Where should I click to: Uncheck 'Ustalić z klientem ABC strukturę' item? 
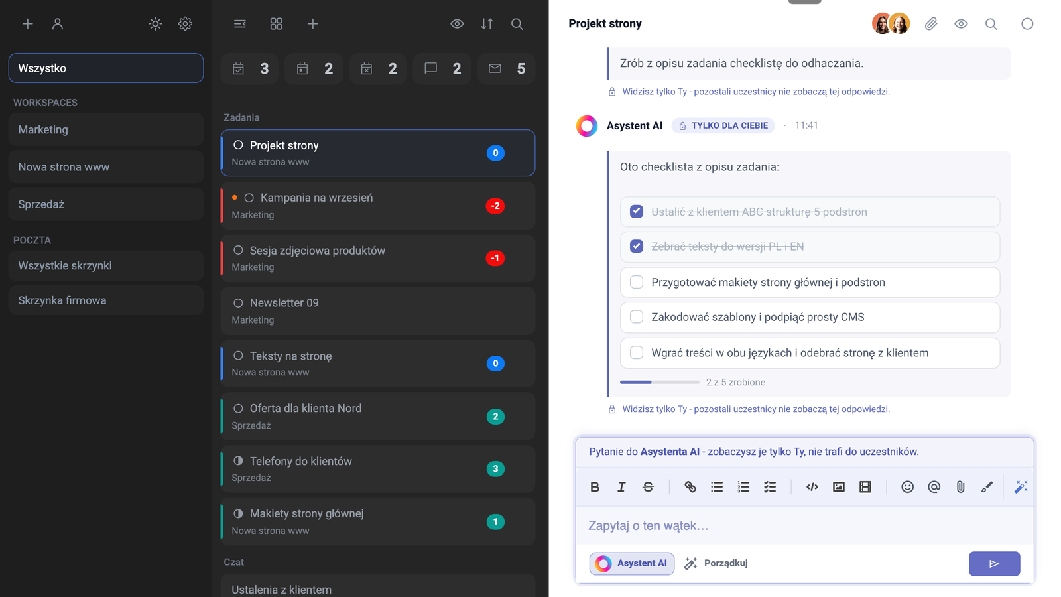tap(637, 212)
